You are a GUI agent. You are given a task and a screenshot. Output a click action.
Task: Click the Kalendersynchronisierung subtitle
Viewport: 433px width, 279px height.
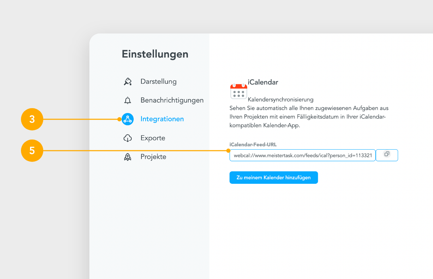[281, 100]
